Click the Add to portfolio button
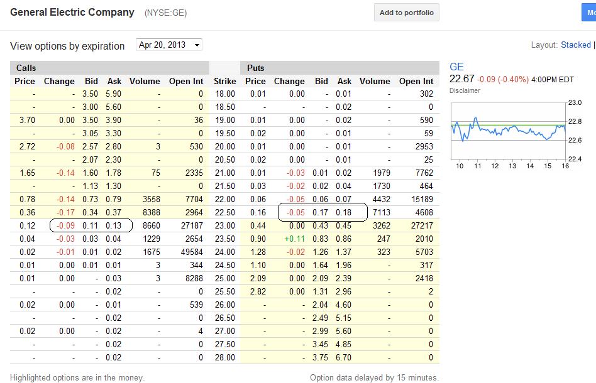Viewport: 596px width, 383px height. click(x=406, y=13)
